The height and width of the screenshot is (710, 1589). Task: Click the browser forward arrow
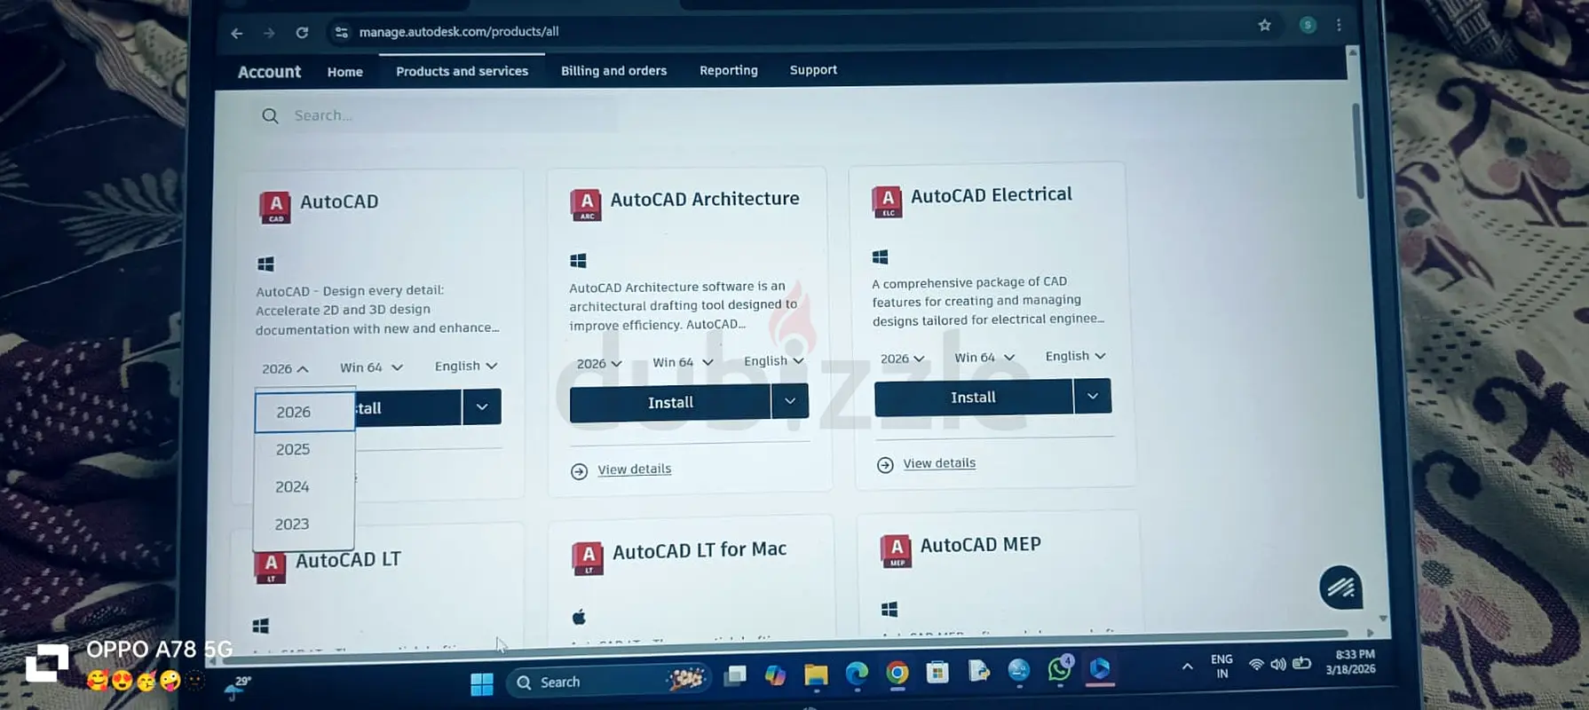(x=269, y=33)
